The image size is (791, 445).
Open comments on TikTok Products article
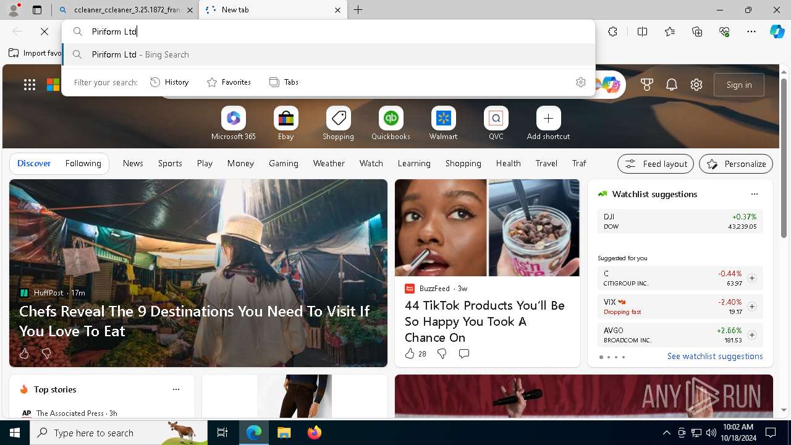(x=463, y=354)
